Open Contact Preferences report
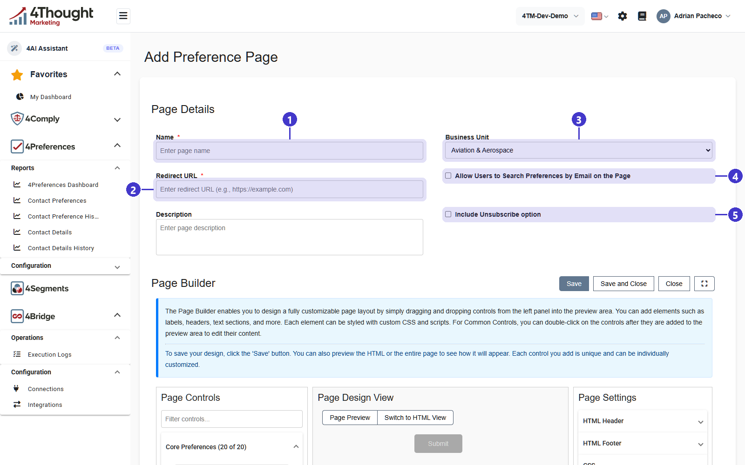 [57, 200]
